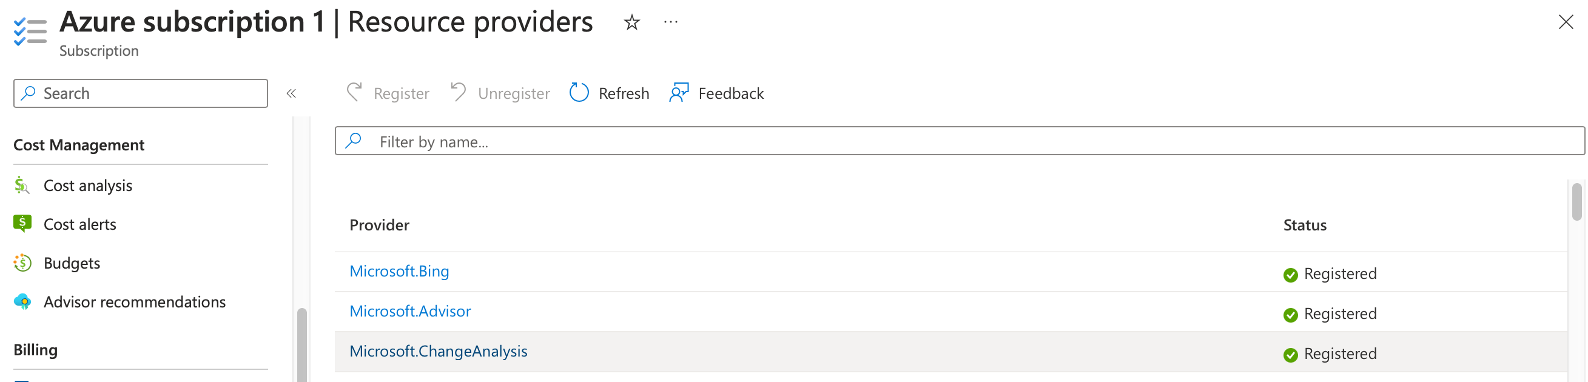The image size is (1588, 382).
Task: Expand the Cost Management section header
Action: tap(78, 145)
